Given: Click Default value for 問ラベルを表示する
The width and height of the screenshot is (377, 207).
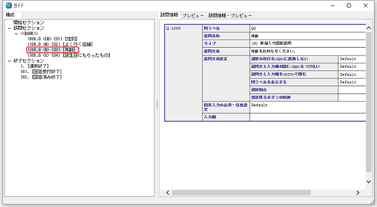Looking at the screenshot, I should 348,82.
